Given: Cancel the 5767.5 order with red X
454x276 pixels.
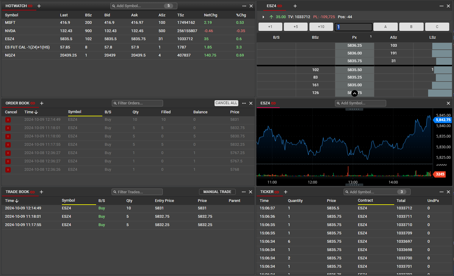Looking at the screenshot, I should click(x=8, y=161).
